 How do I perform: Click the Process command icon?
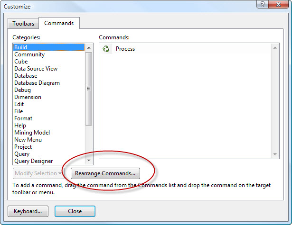pyautogui.click(x=106, y=49)
